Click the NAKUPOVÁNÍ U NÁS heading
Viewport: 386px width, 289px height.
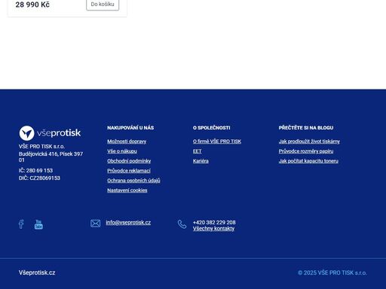point(130,128)
